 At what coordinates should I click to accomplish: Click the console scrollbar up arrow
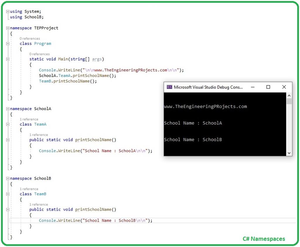point(289,95)
